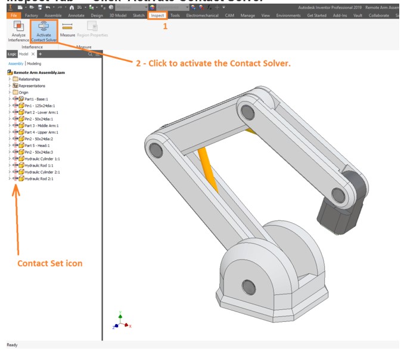Viewport: 410px width, 351px height.
Task: Click the browser search magnifier icon
Action: coord(90,54)
